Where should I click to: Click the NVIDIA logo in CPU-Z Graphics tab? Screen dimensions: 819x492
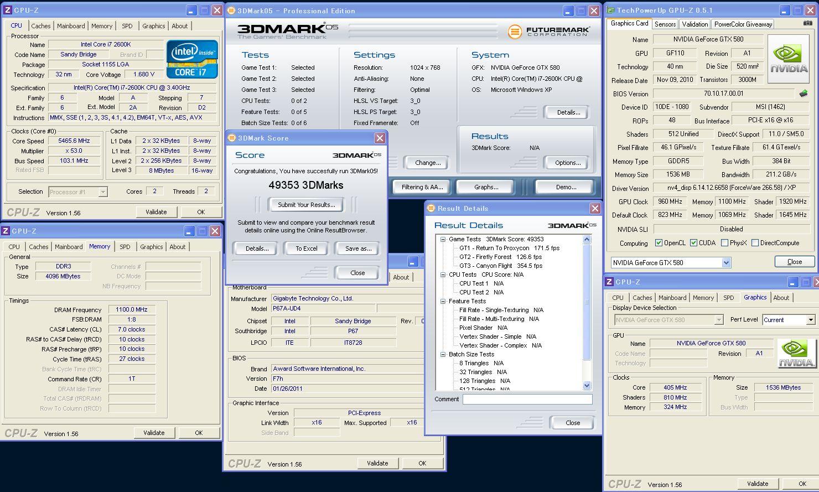tap(797, 354)
